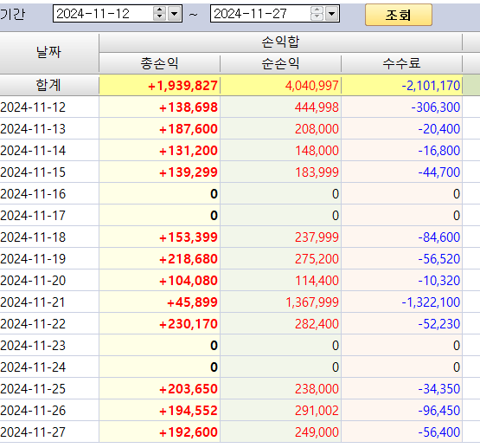Select the 2024-11-18 date row

click(x=49, y=237)
